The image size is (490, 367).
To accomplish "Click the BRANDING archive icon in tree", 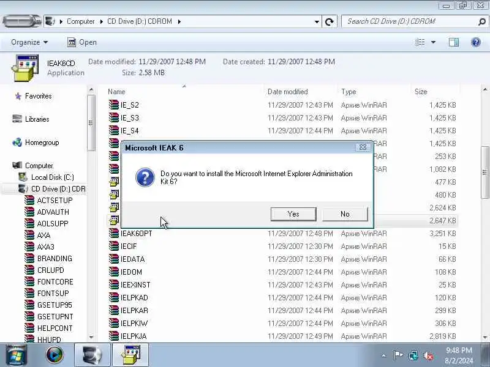I will tap(29, 258).
